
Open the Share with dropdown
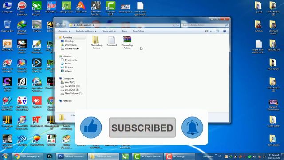click(109, 31)
